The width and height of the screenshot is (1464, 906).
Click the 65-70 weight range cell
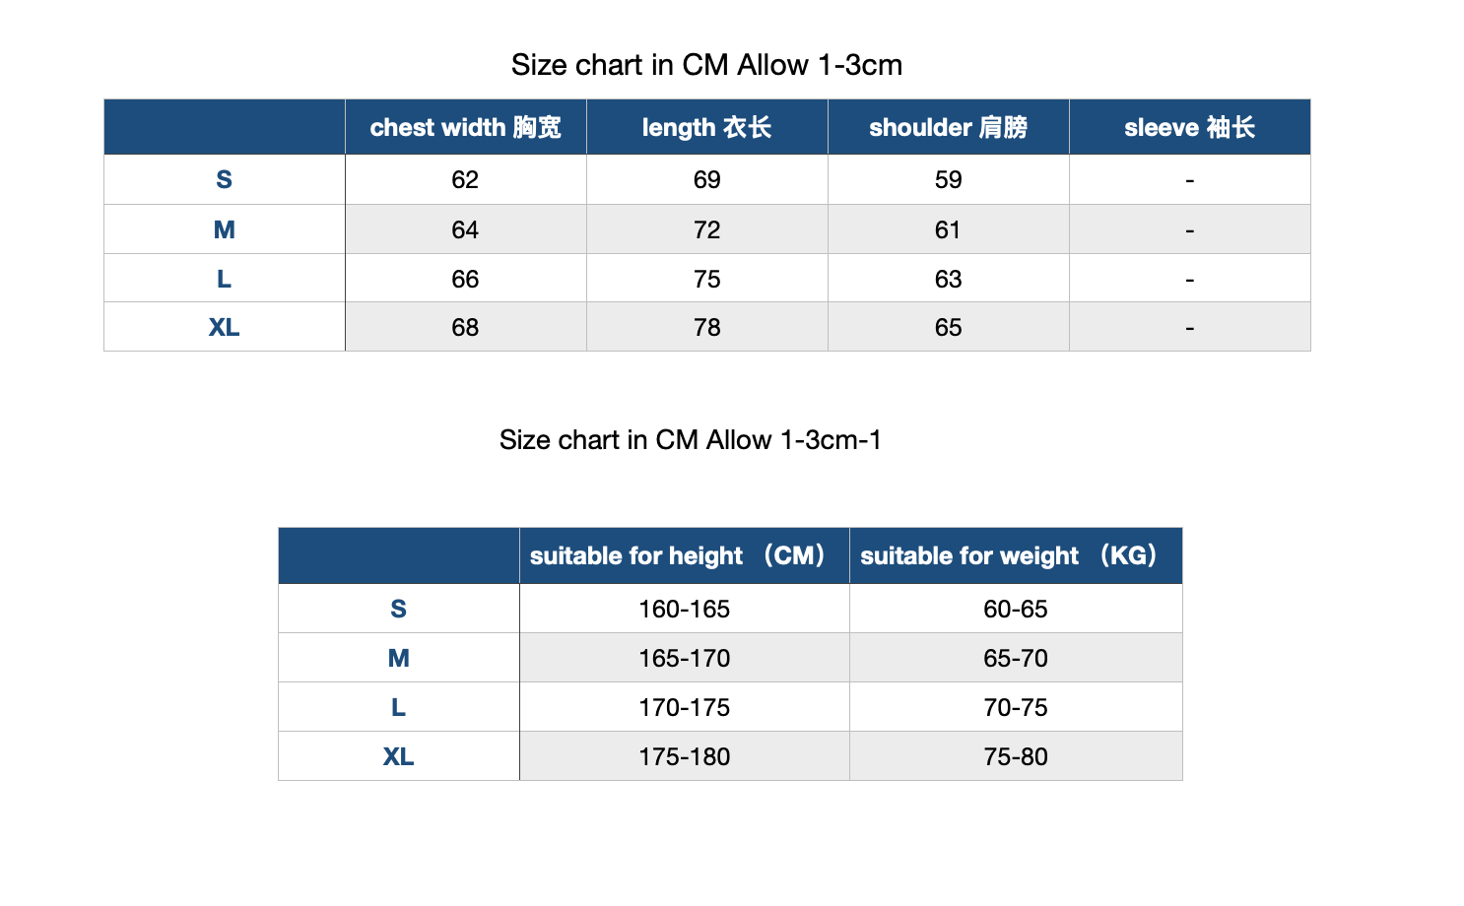click(x=1015, y=658)
